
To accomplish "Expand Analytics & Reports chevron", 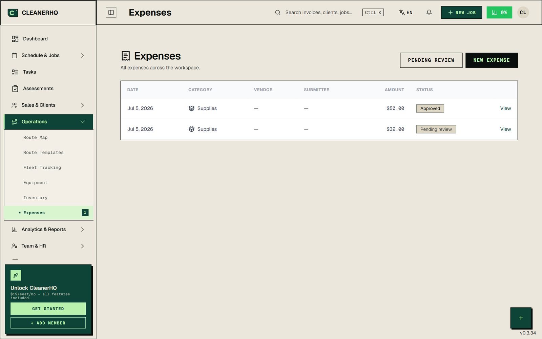I will (x=82, y=230).
